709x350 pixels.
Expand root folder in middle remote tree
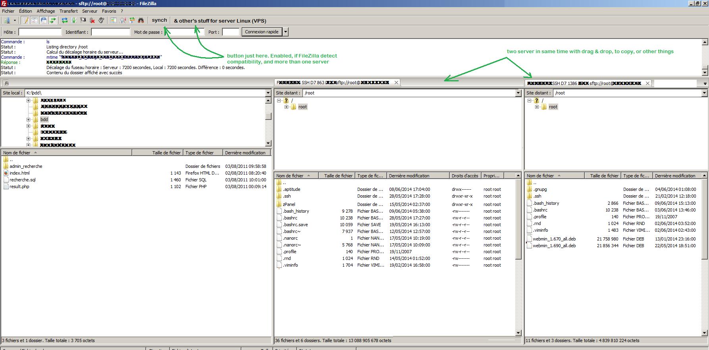[x=286, y=107]
